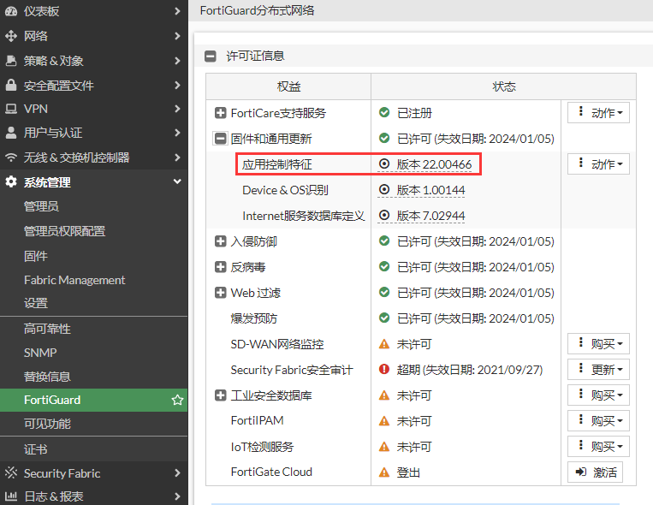Image resolution: width=653 pixels, height=505 pixels.
Task: Click the warning icon in the FortiGate Cloud row
Action: [x=384, y=472]
